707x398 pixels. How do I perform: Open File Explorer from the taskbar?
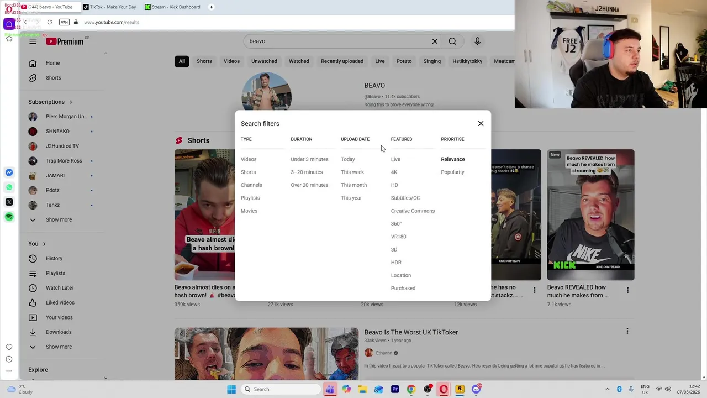362,389
